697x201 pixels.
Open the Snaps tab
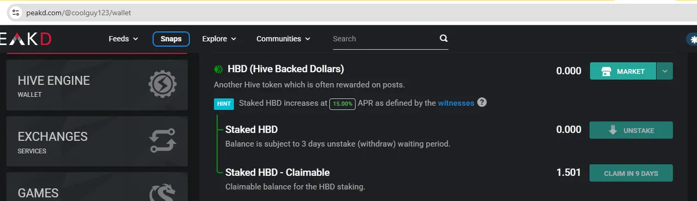click(171, 39)
